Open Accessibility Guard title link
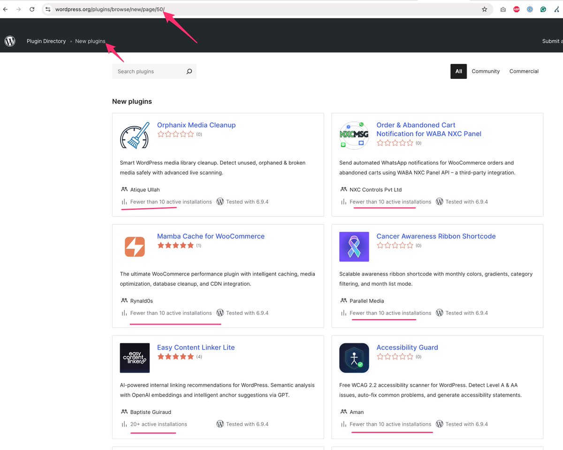 407,348
